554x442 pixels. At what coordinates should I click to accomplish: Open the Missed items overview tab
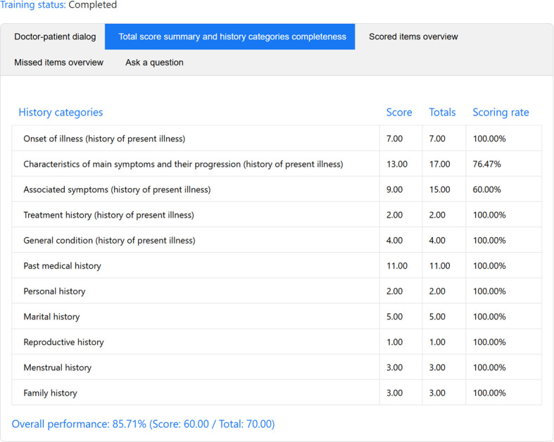coord(58,63)
